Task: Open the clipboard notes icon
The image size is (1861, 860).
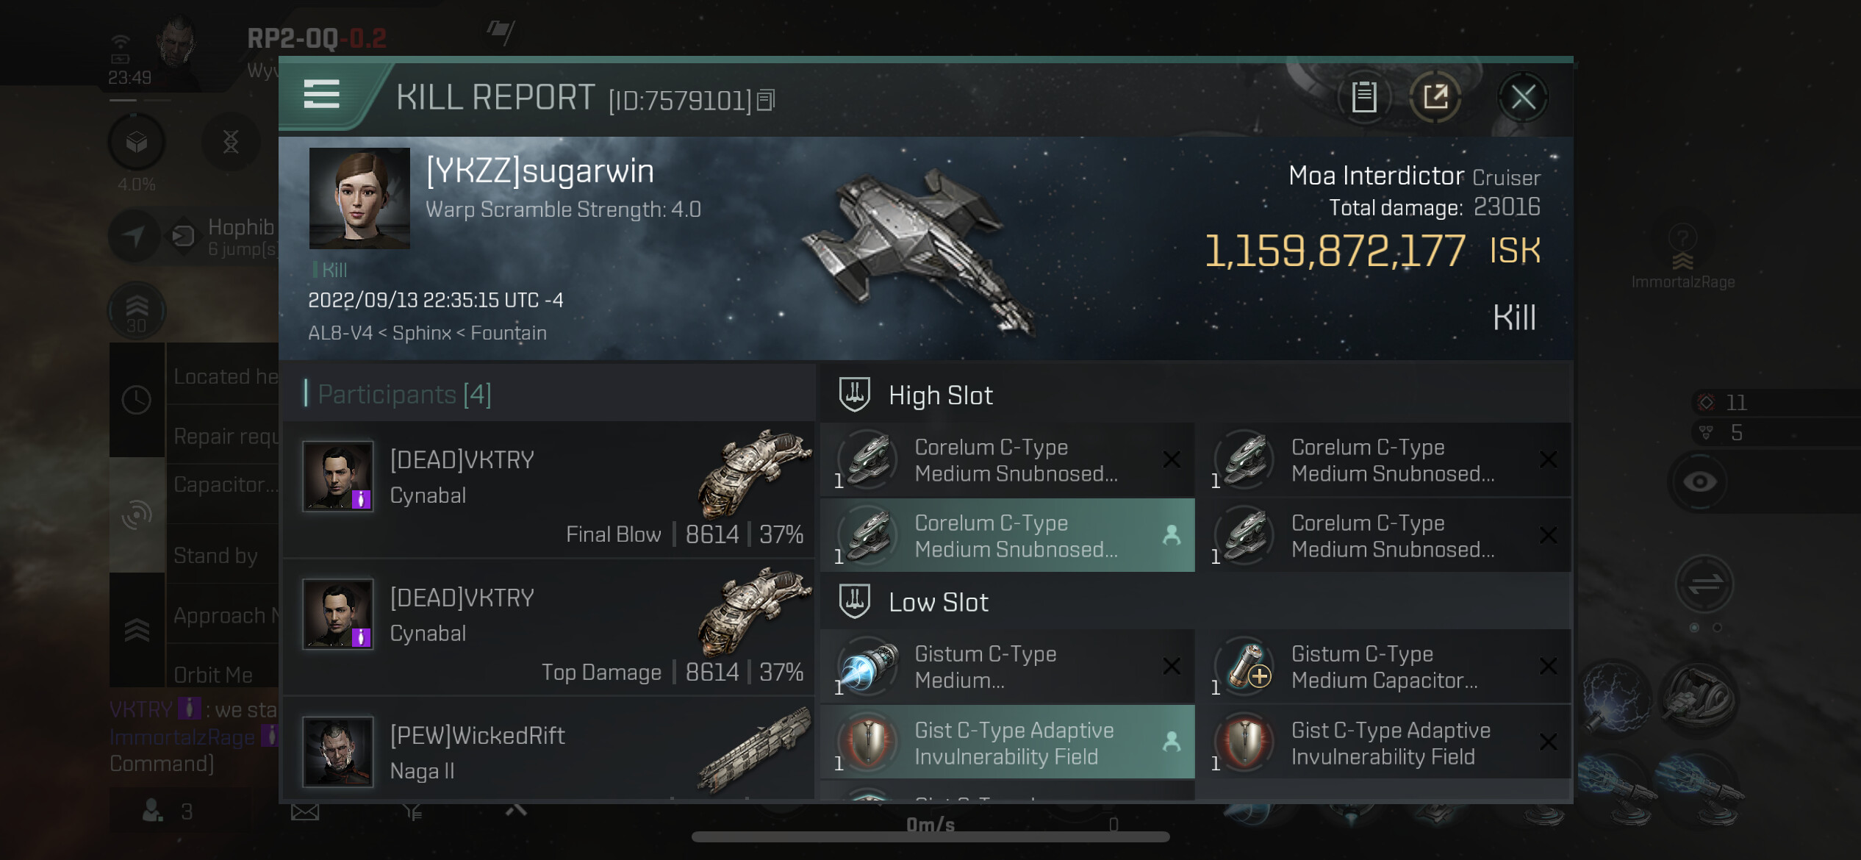Action: click(1364, 97)
